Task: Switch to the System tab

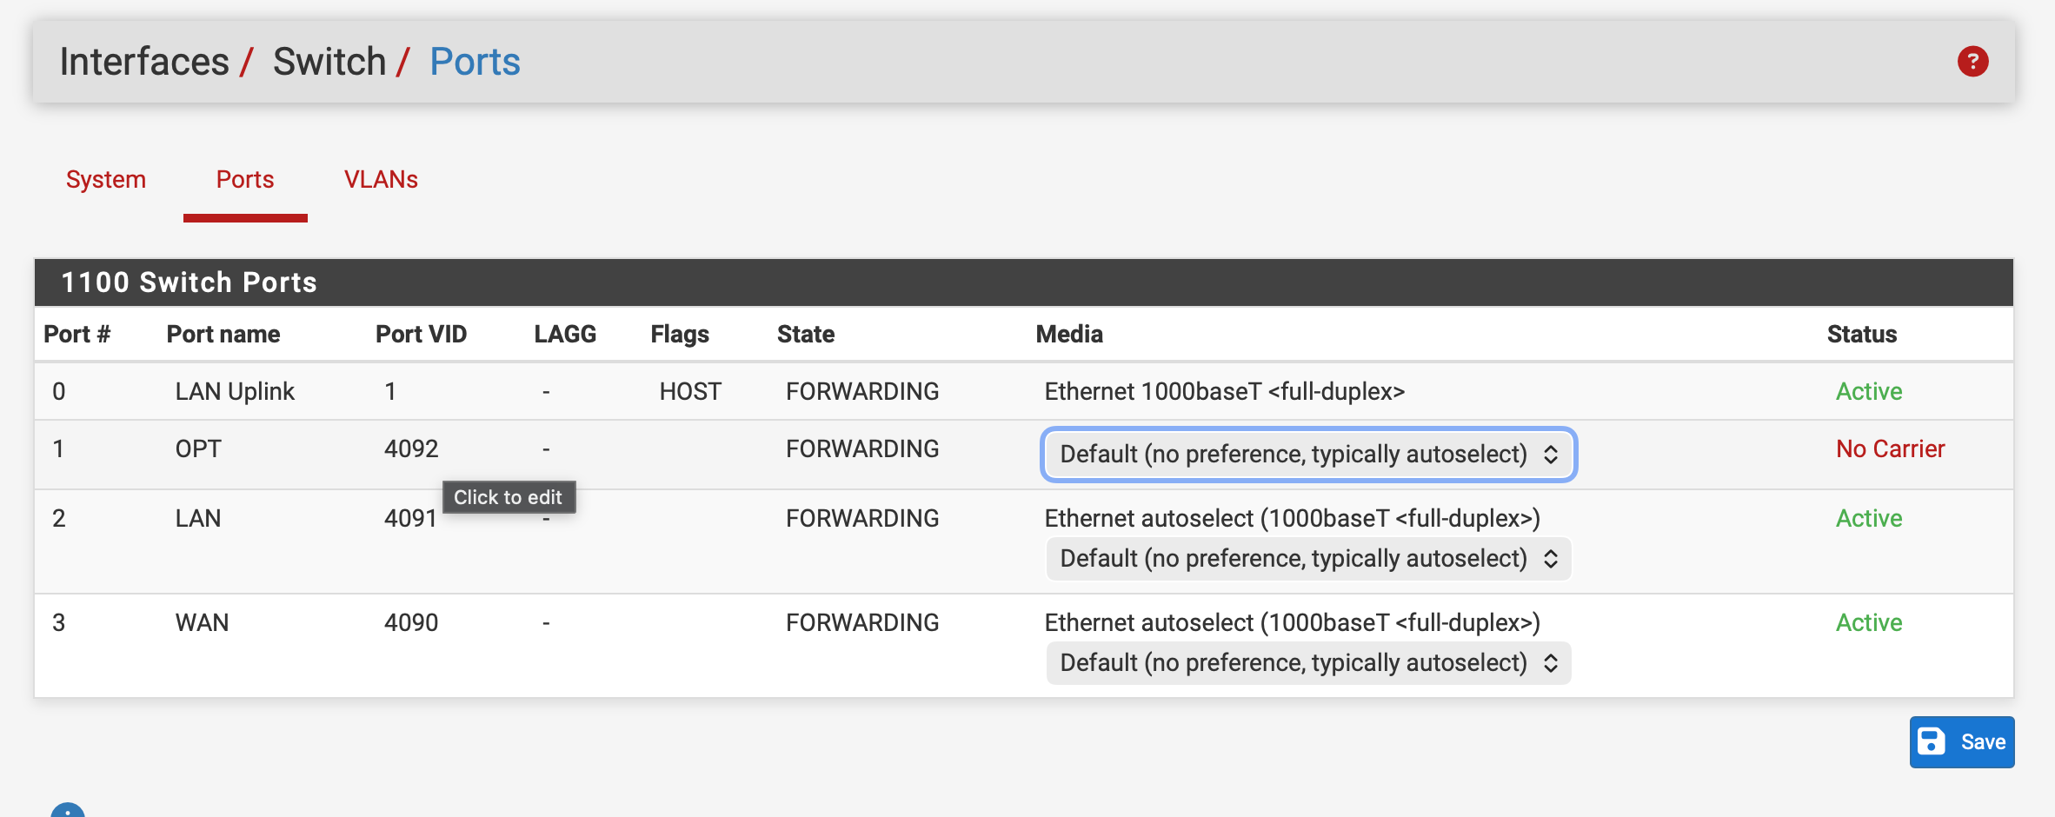Action: (x=106, y=179)
